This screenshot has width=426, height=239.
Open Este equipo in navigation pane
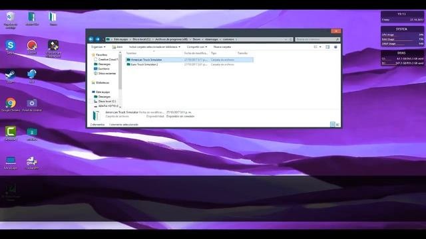click(101, 92)
